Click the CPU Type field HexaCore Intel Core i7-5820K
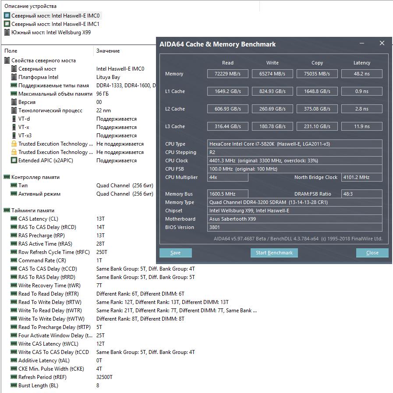This screenshot has width=393, height=393. click(295, 144)
